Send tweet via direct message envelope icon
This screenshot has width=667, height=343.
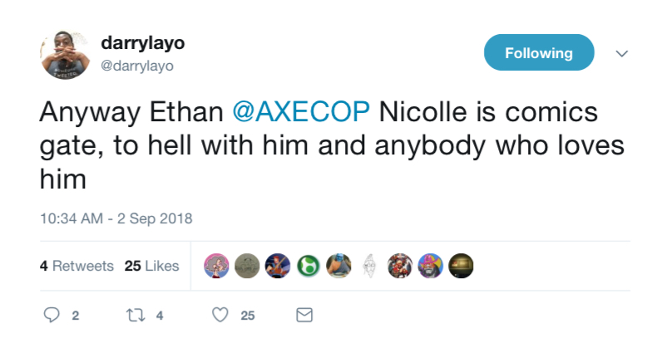tap(304, 315)
